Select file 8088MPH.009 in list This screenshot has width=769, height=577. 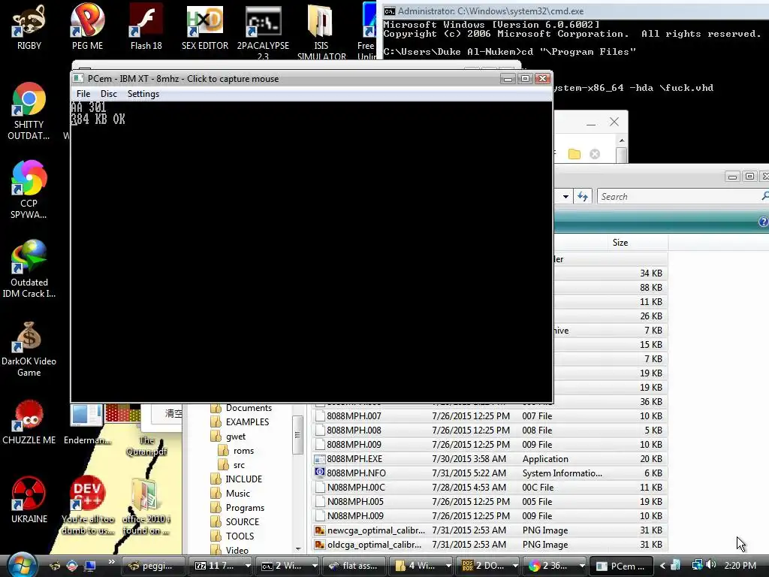[x=489, y=445]
